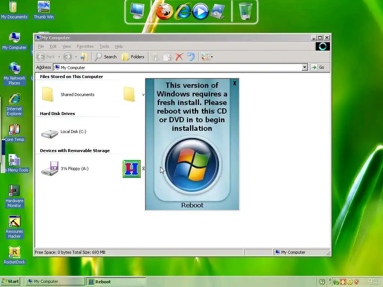This screenshot has height=287, width=383.
Task: Open the Menu Tools desktop shortcut
Action: 15,164
